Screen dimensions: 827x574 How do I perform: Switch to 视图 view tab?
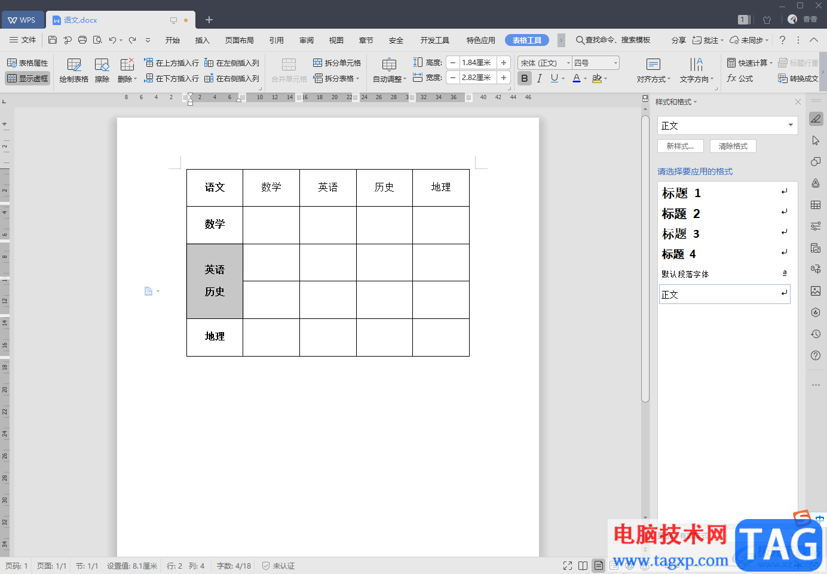pyautogui.click(x=336, y=40)
